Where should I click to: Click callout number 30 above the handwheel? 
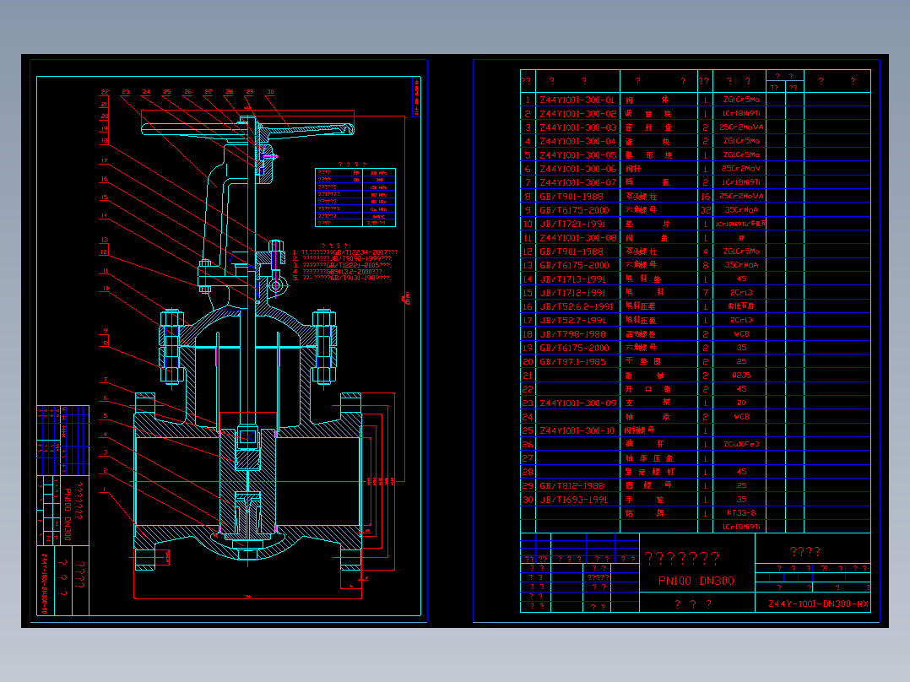point(270,92)
